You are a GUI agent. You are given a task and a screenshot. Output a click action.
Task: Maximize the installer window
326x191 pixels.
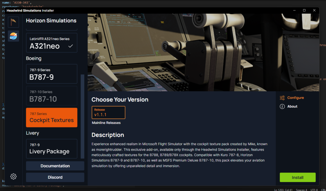pyautogui.click(x=304, y=10)
